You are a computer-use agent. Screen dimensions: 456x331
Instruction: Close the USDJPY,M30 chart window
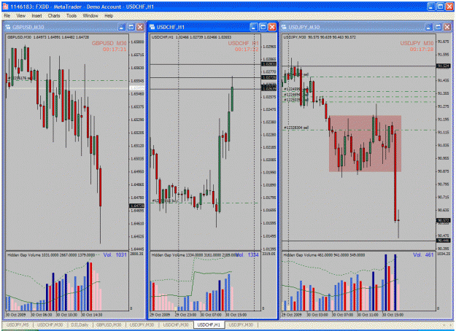[447, 27]
